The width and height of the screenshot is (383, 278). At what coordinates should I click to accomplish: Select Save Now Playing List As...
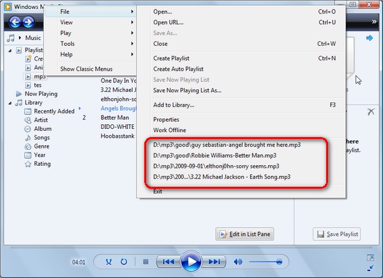click(241, 91)
